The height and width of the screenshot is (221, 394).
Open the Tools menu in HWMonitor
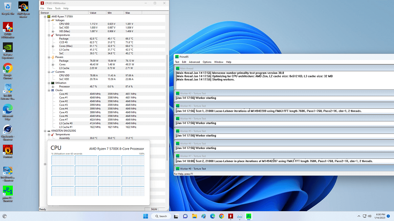58,8
